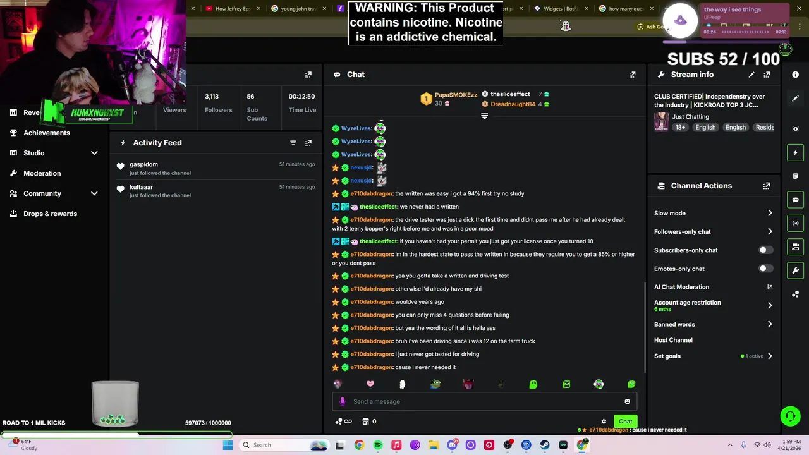Click the broadcast signal icon in right sidebar
This screenshot has height=455, width=809.
[x=796, y=223]
